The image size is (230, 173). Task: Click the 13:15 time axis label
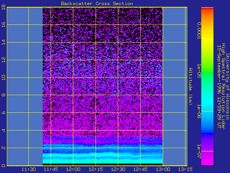coord(185,169)
